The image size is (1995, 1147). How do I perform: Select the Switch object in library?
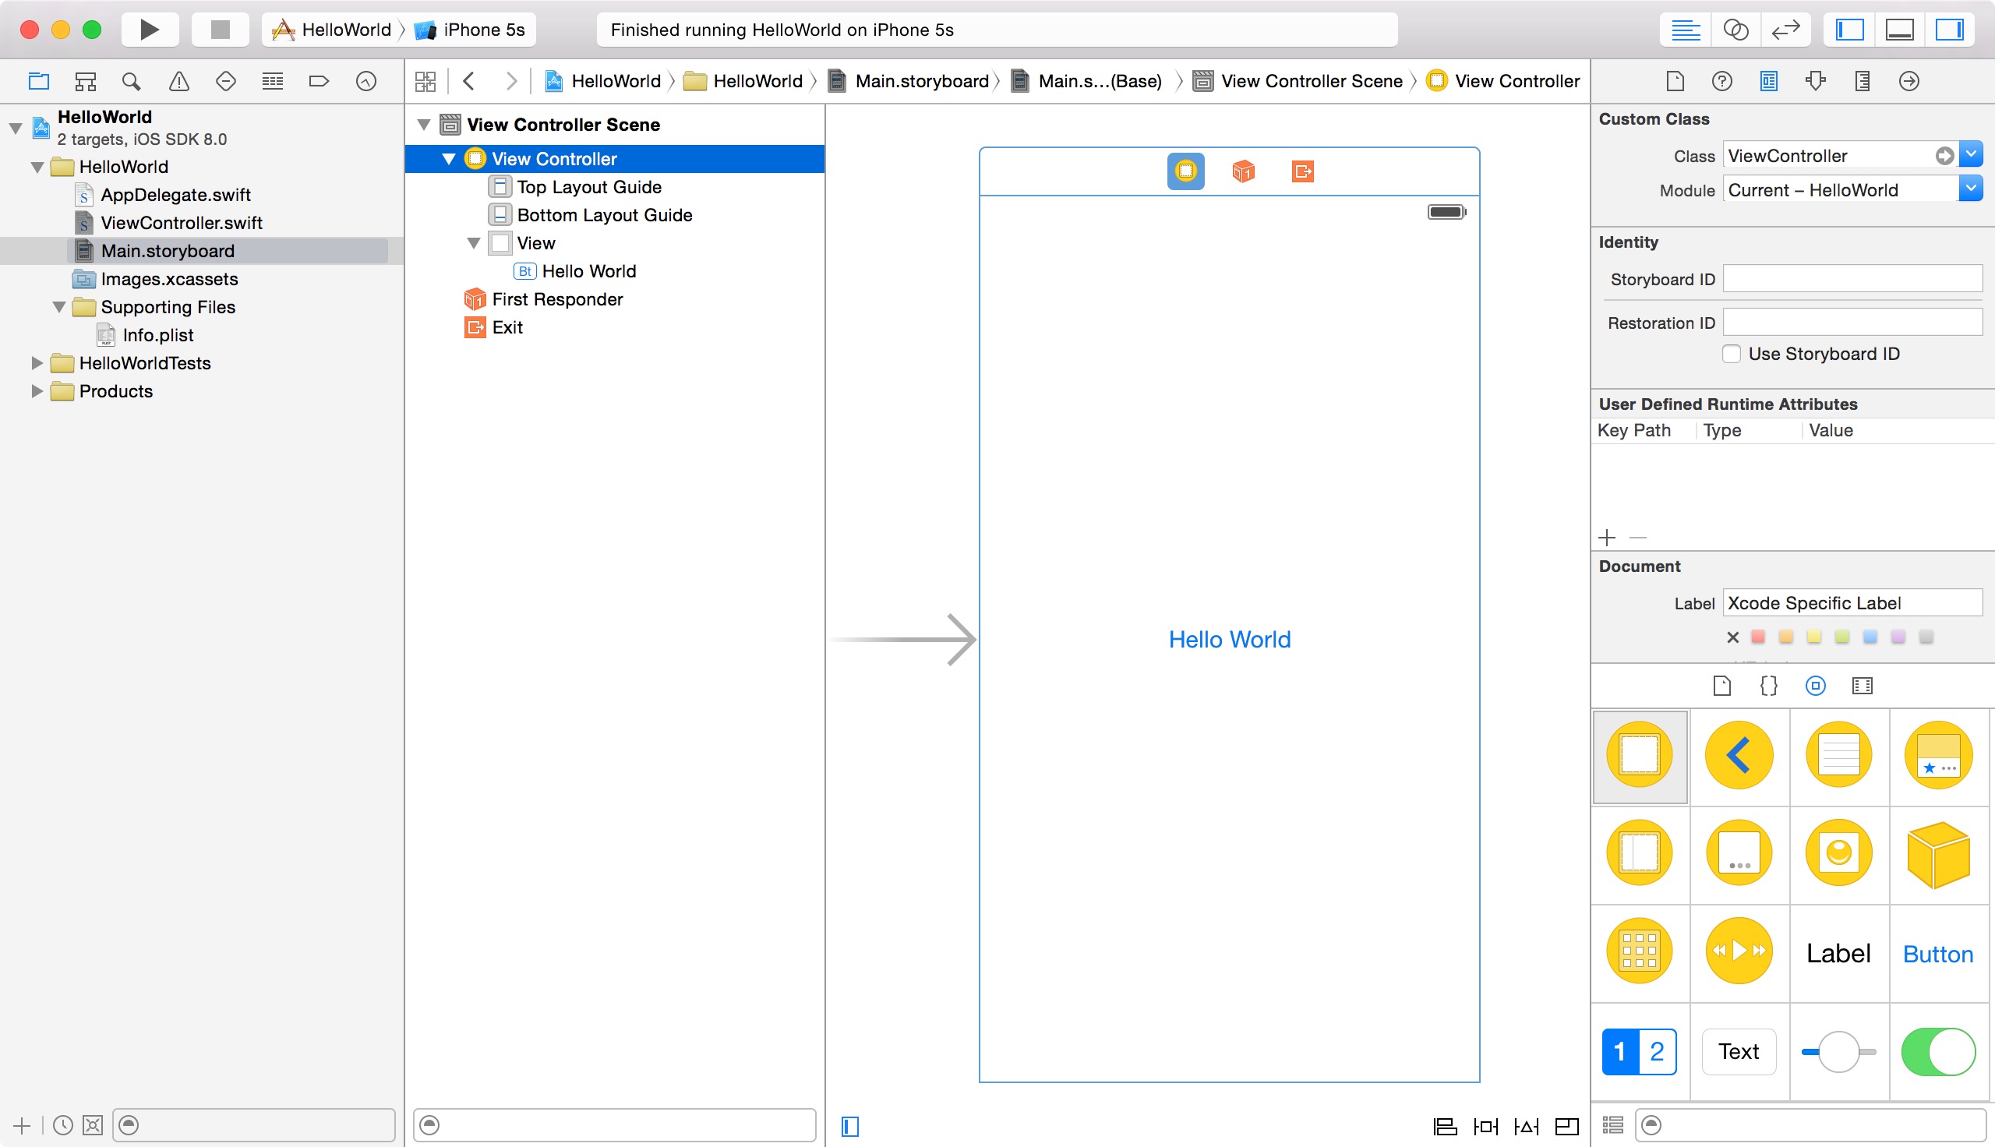point(1937,1052)
